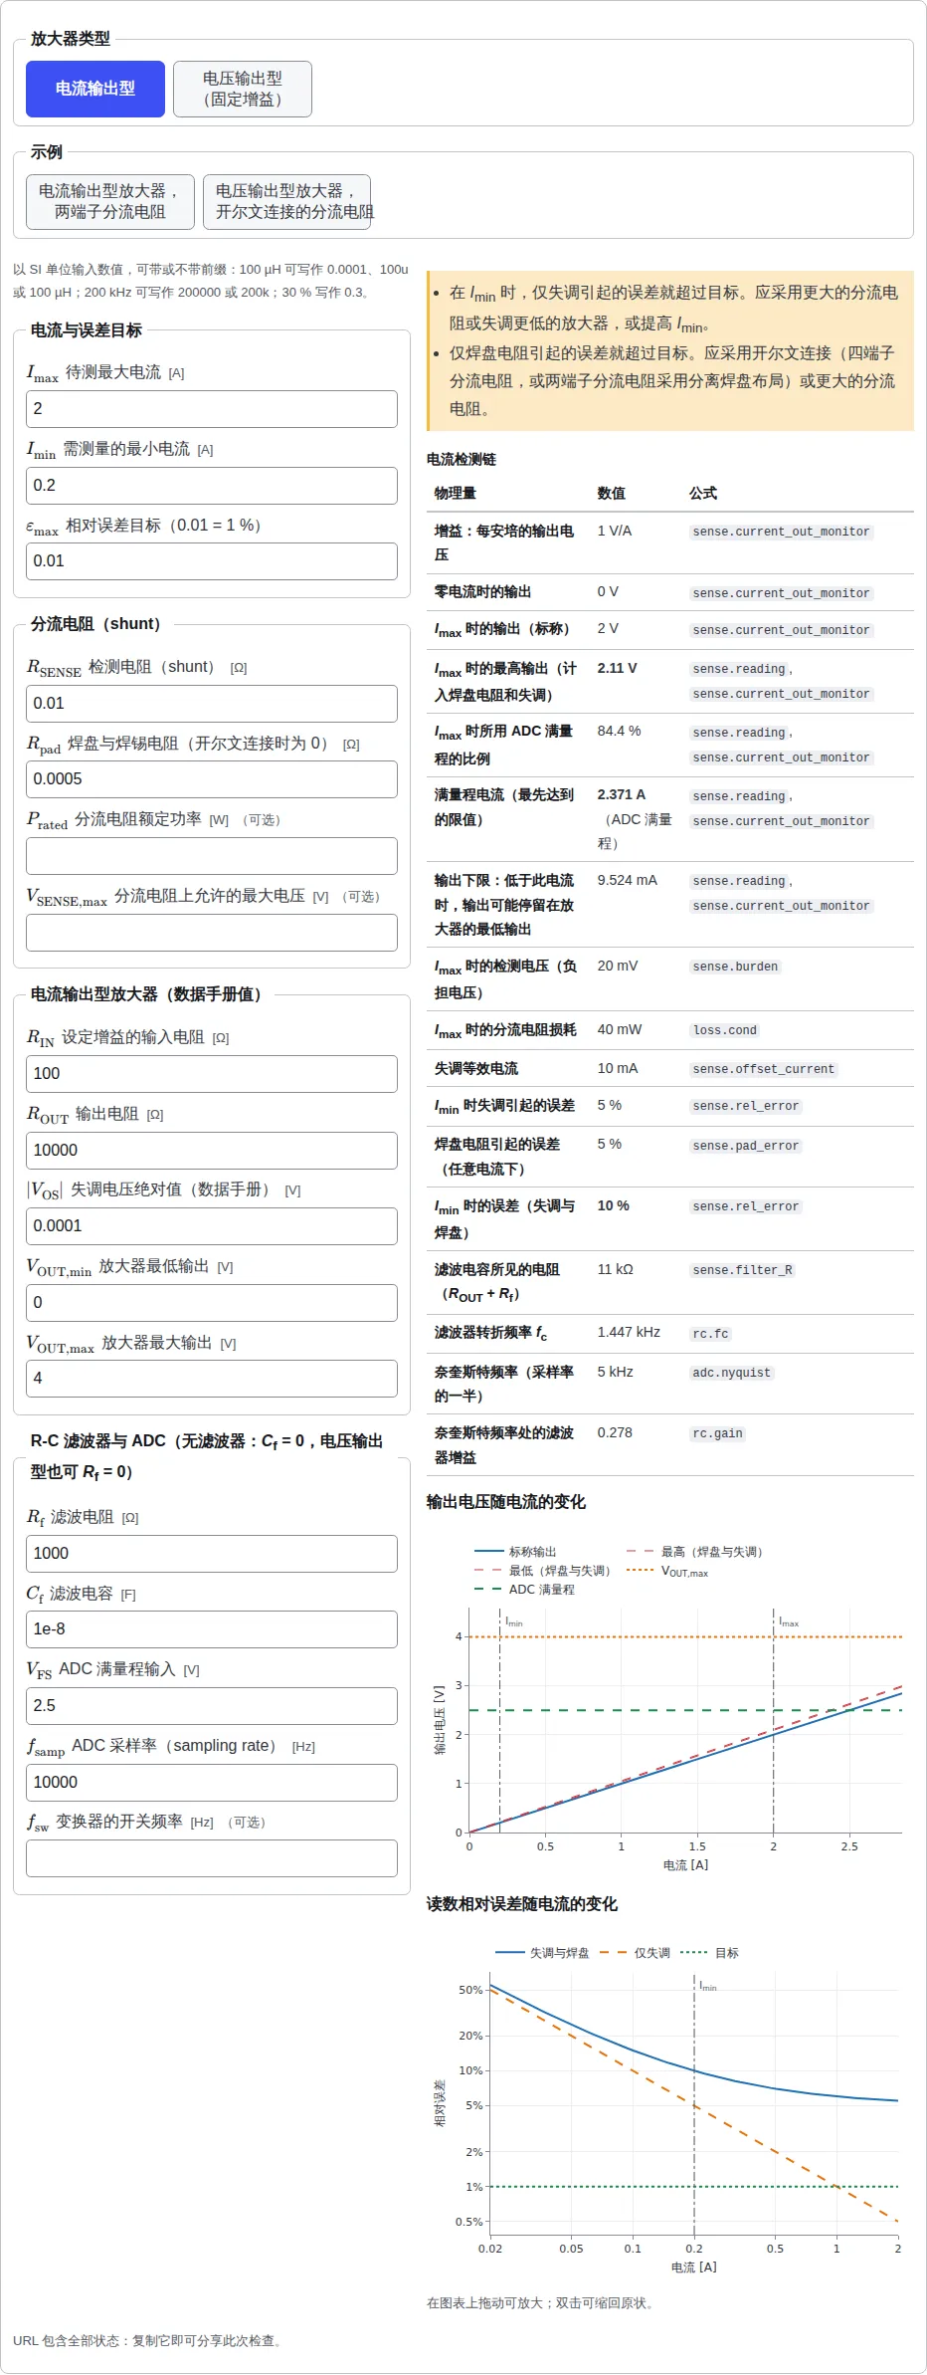This screenshot has height=2375, width=927.
Task: Click the 20 mV 检测电压 value
Action: [618, 967]
